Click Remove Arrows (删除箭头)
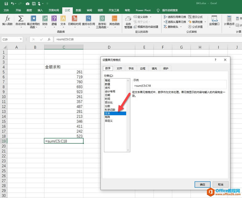The width and height of the screenshot is (242, 198). point(171,27)
